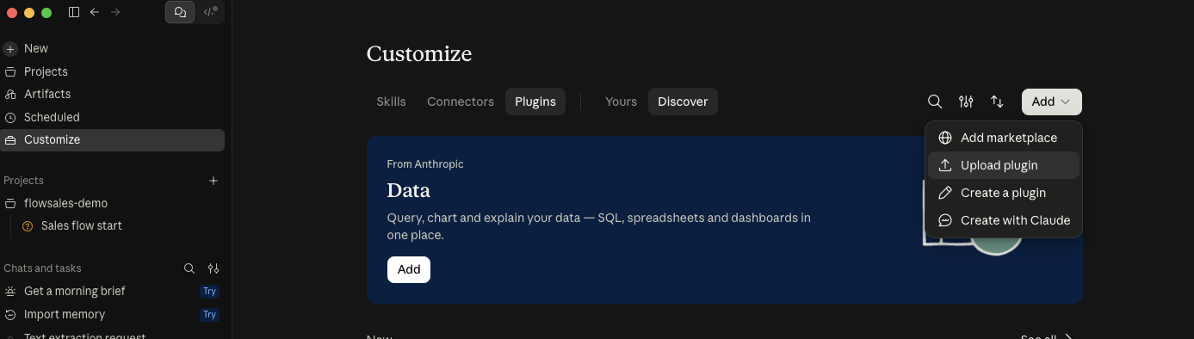The image size is (1194, 339).
Task: Click the Artifacts shapes icon
Action: [10, 95]
